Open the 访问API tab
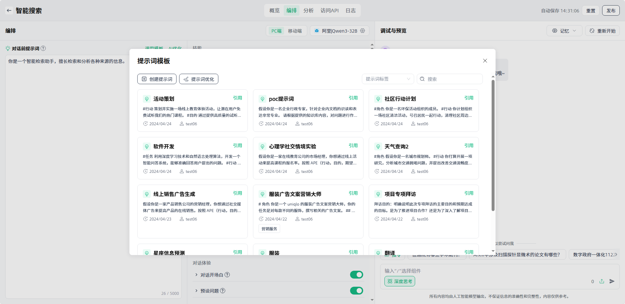This screenshot has width=625, height=304. coord(329,10)
